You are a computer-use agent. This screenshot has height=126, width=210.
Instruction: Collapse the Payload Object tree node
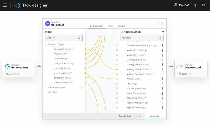coord(46,44)
